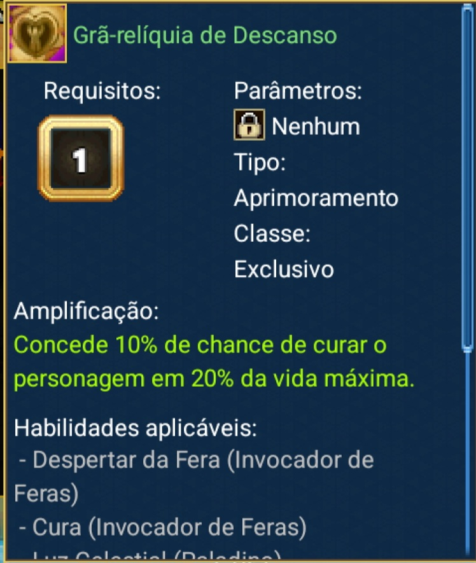Click the green line mentioning 20% da vida máxima
The height and width of the screenshot is (563, 476).
pyautogui.click(x=214, y=380)
